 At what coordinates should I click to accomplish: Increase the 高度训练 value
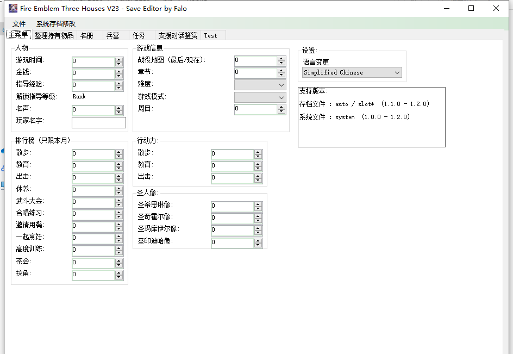pyautogui.click(x=119, y=248)
